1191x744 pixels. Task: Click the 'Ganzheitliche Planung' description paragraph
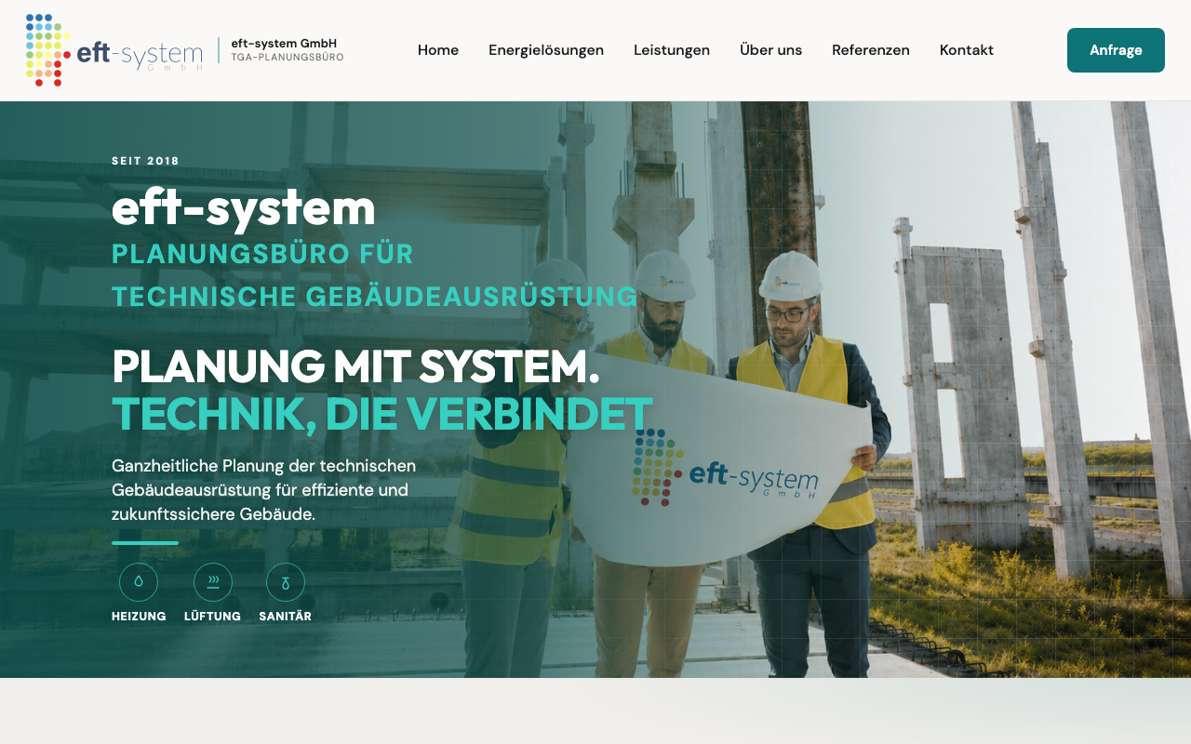264,489
